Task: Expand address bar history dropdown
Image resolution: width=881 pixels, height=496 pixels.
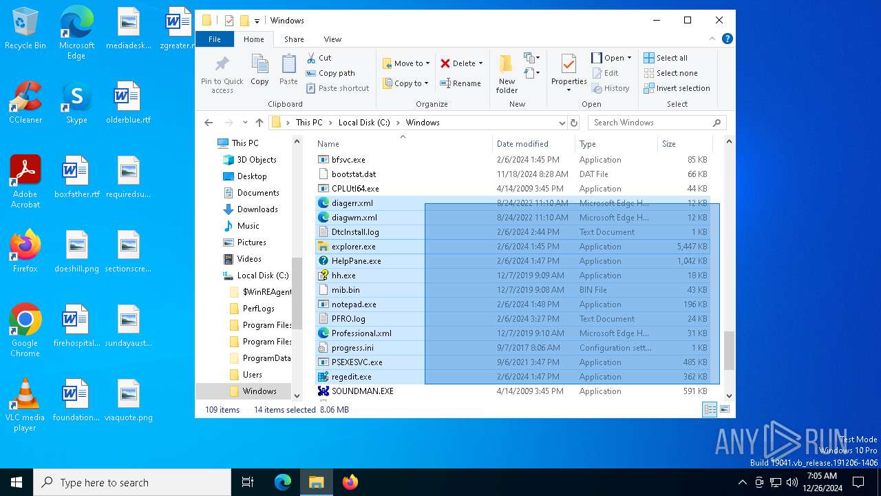Action: coord(562,123)
